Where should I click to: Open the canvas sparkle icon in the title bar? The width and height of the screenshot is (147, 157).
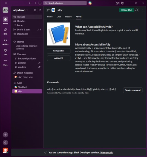117,3
